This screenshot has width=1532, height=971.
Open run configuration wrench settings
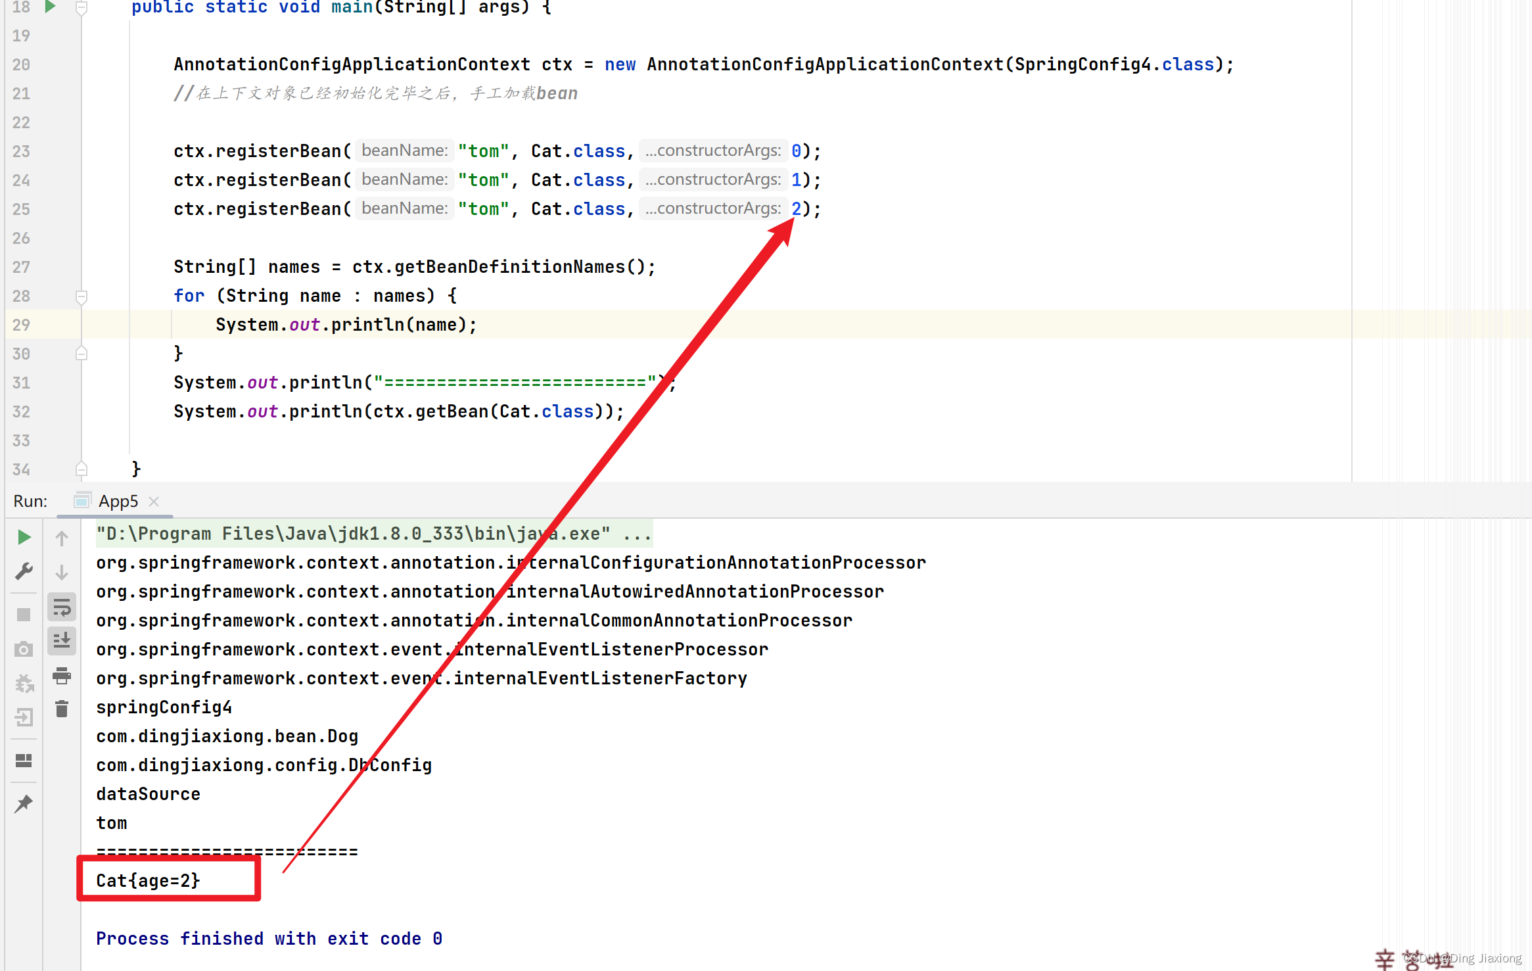pyautogui.click(x=24, y=571)
